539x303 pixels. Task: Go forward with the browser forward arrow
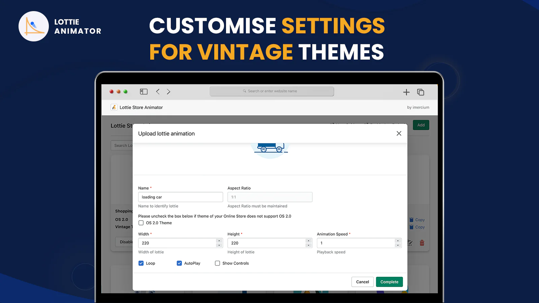pos(168,92)
